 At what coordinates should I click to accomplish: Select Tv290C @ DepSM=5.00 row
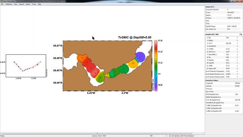[x=223, y=111]
